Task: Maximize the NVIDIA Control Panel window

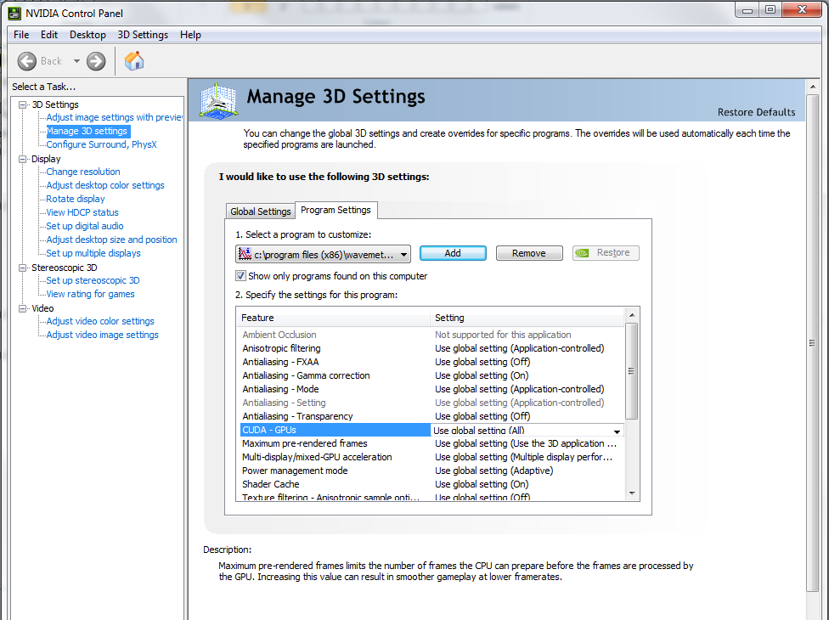Action: tap(770, 9)
